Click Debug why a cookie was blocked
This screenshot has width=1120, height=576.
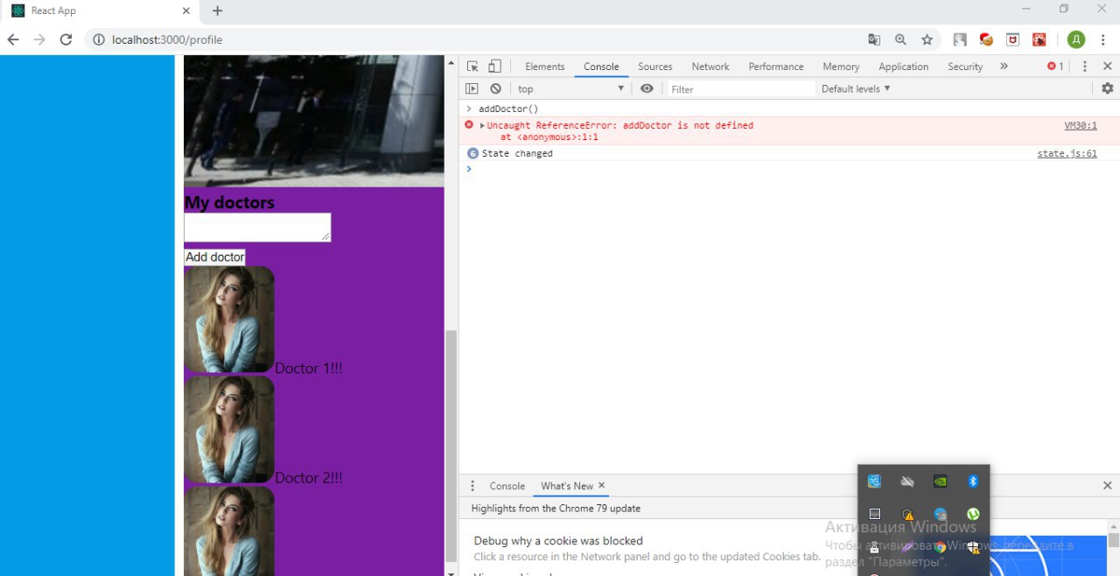[x=558, y=541]
